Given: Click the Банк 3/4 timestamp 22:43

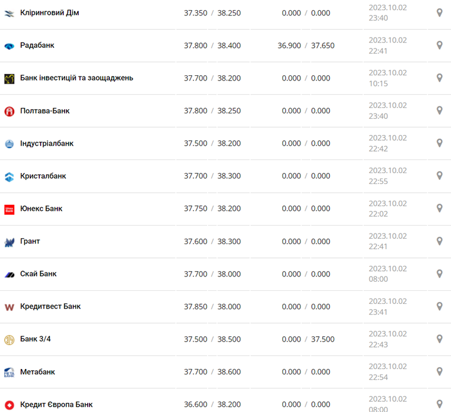Looking at the screenshot, I should click(x=378, y=345).
